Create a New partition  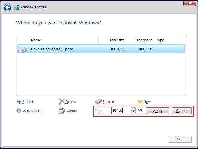147,102
